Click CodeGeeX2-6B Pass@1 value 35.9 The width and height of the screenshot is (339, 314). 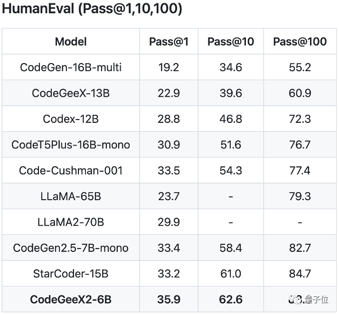click(x=169, y=299)
